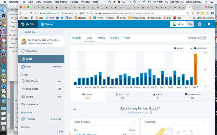Click the Visitors legend color swatch
This screenshot has height=135, width=217.
click(195, 48)
